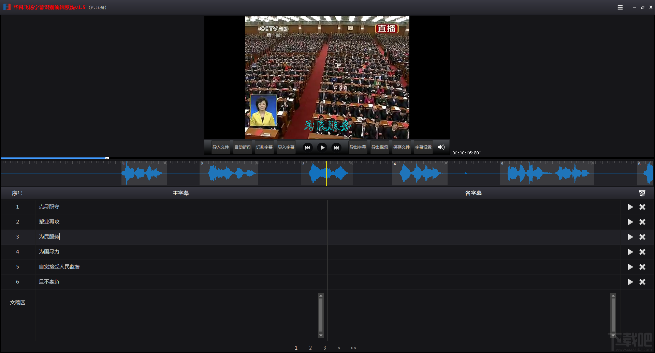Jump to last page with >> arrow
Image resolution: width=655 pixels, height=353 pixels.
[353, 348]
